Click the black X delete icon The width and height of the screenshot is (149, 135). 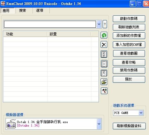pos(104,45)
